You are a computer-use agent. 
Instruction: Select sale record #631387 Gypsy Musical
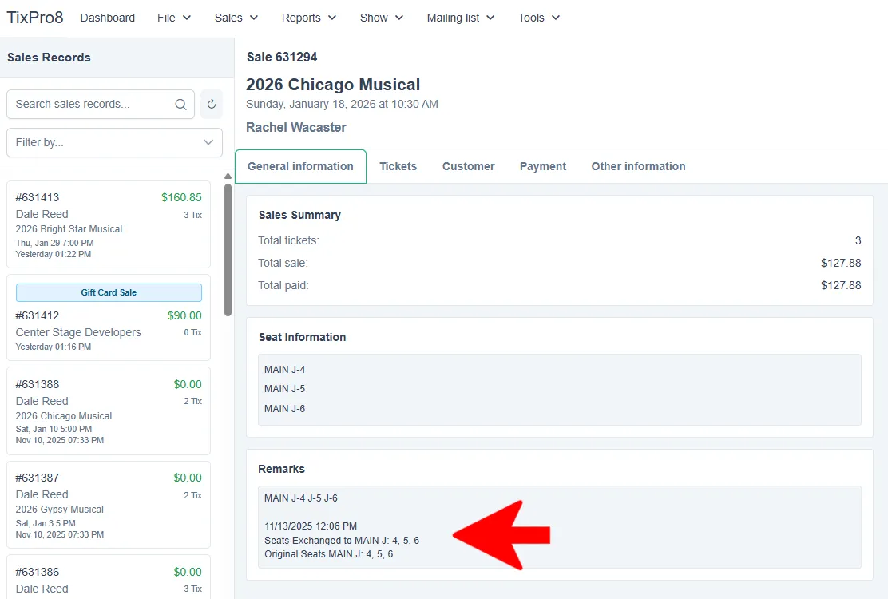[109, 505]
